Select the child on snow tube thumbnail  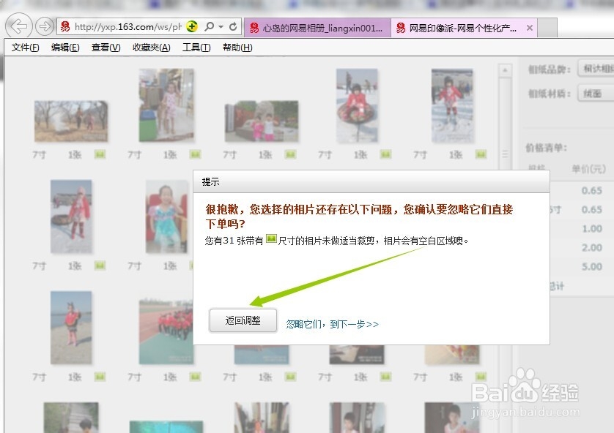click(x=357, y=105)
